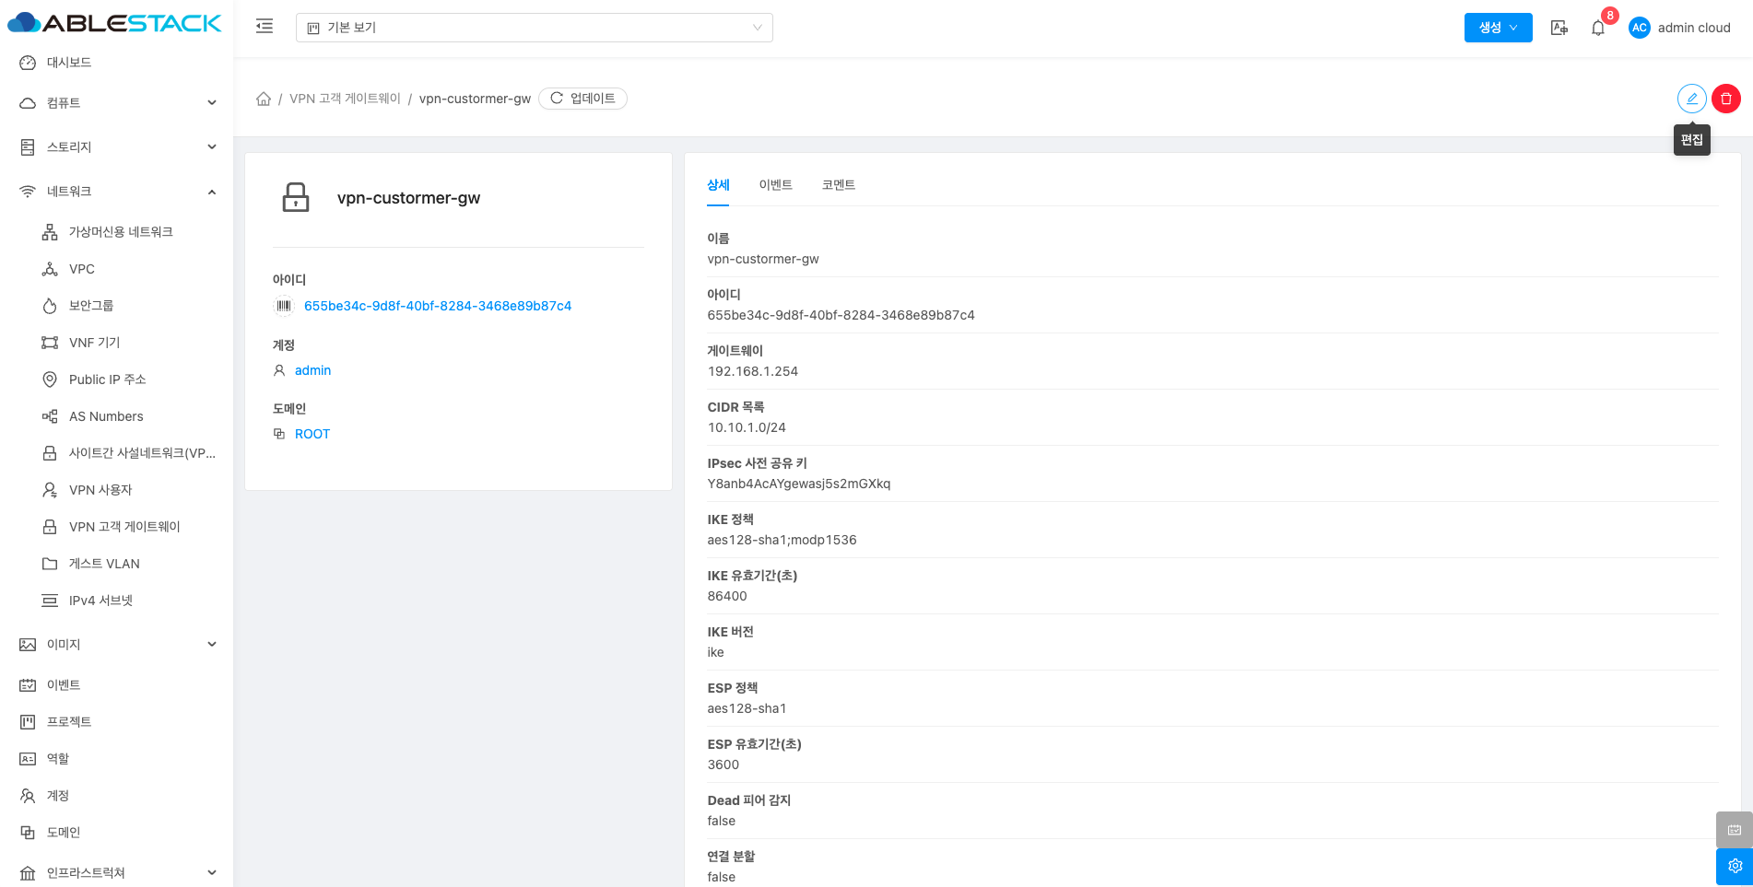Screen dimensions: 1753x887
Task: Click the barcode icon beside the ID
Action: point(284,306)
